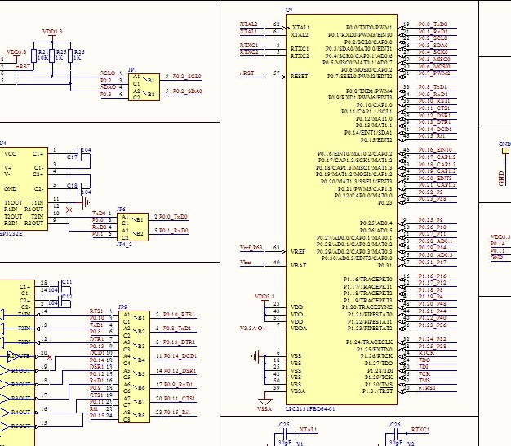This screenshot has height=446, width=511.
Task: Click the Vbat net label at pin 49
Action: pyautogui.click(x=246, y=262)
